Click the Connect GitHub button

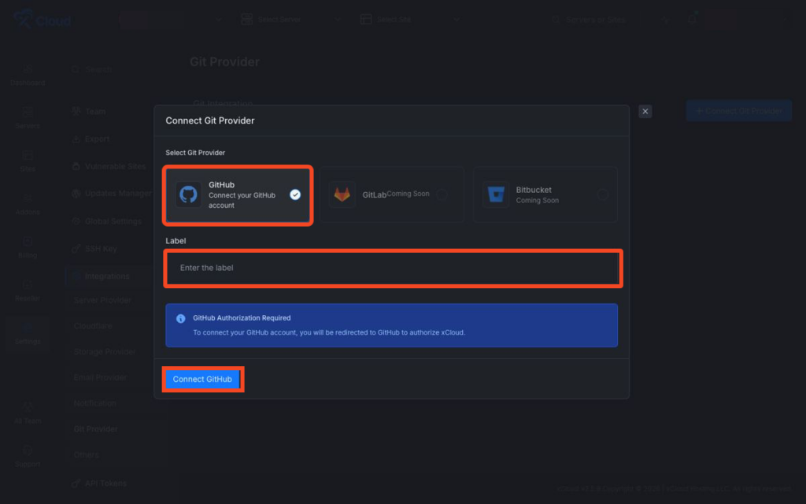point(202,379)
